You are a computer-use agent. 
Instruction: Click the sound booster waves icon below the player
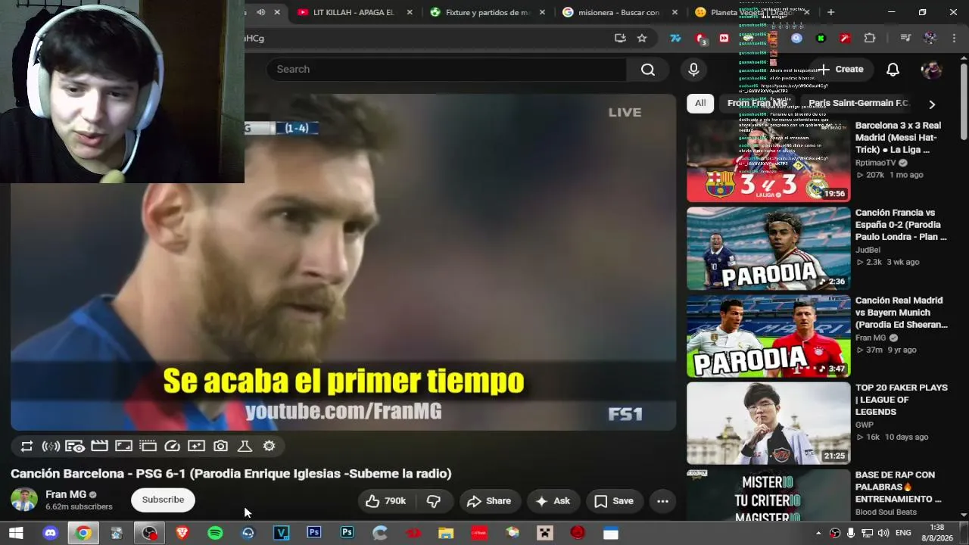click(51, 447)
